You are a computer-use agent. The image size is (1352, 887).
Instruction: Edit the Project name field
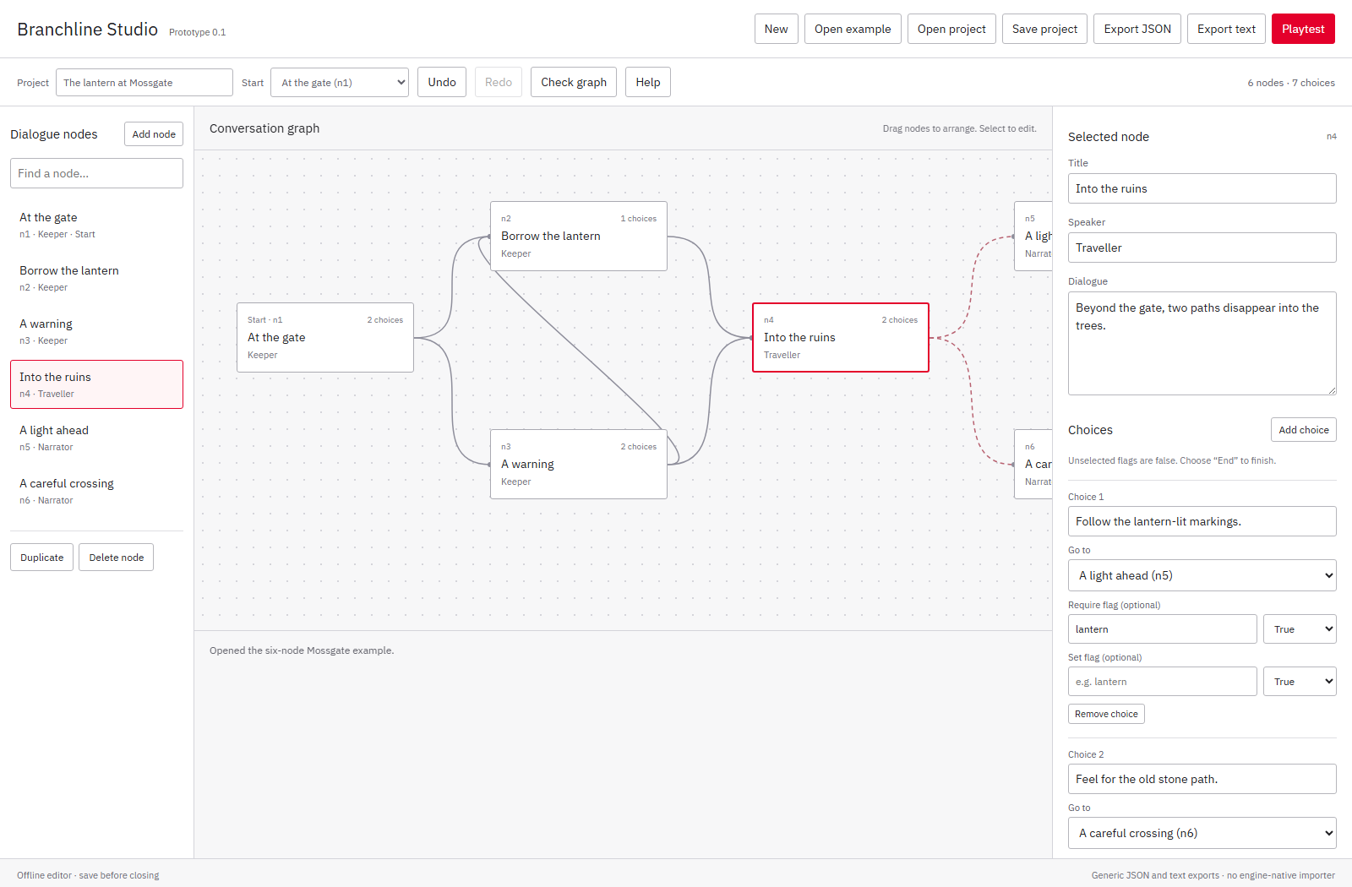144,83
